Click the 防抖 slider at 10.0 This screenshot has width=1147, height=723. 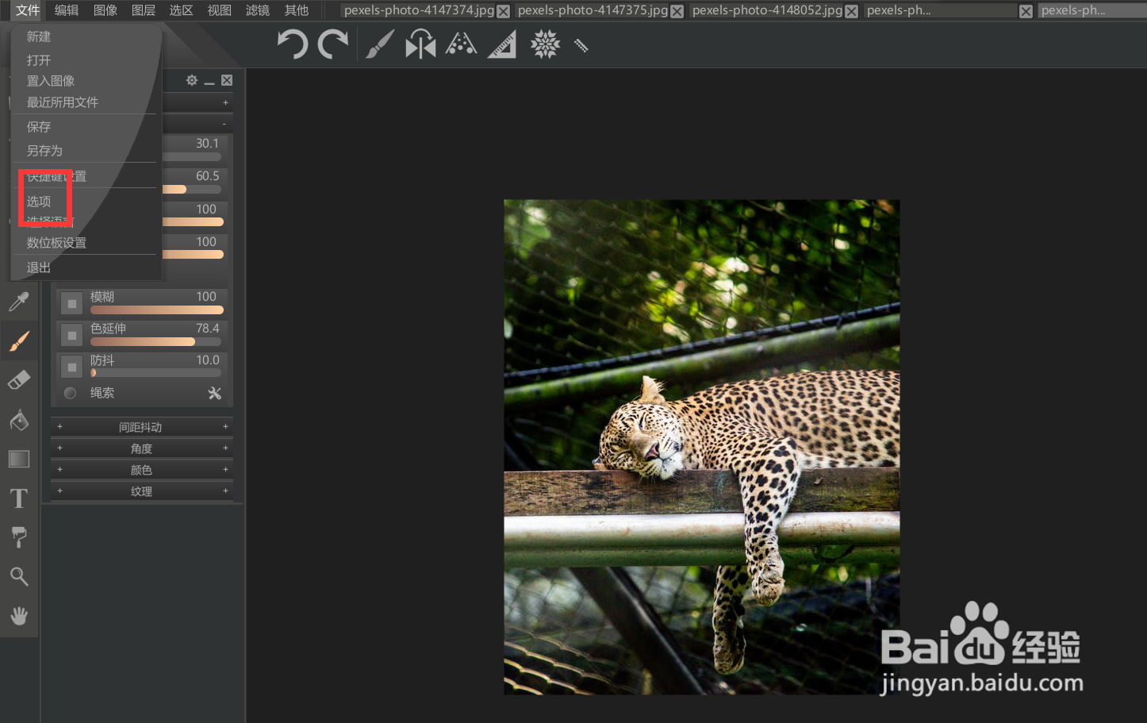[x=155, y=373]
